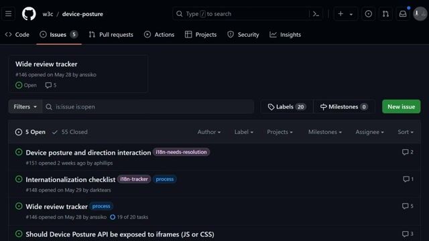This screenshot has width=429, height=241.
Task: Open the Security tab
Action: [x=243, y=35]
